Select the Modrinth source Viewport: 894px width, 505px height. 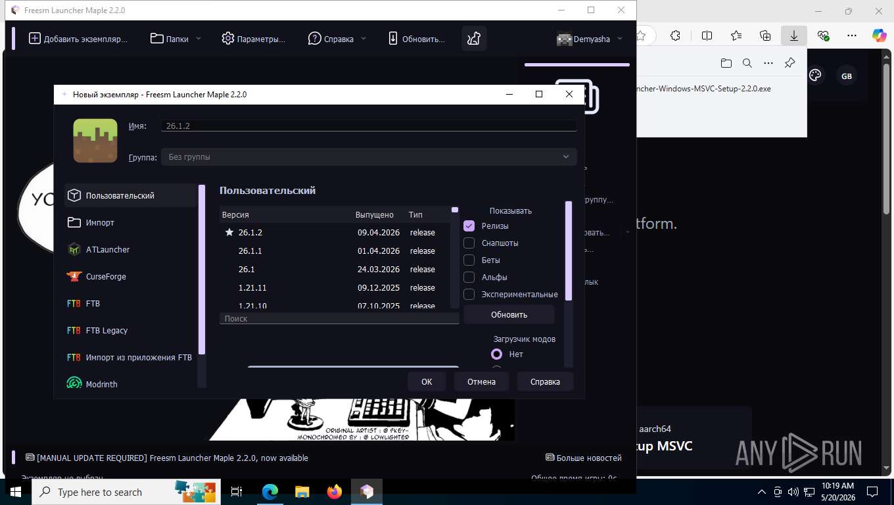pos(131,384)
